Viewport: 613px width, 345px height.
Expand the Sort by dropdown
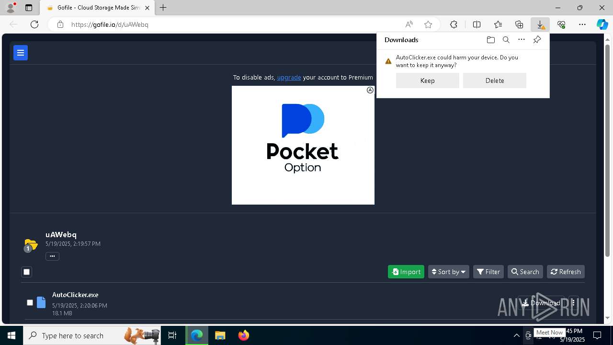(x=449, y=272)
